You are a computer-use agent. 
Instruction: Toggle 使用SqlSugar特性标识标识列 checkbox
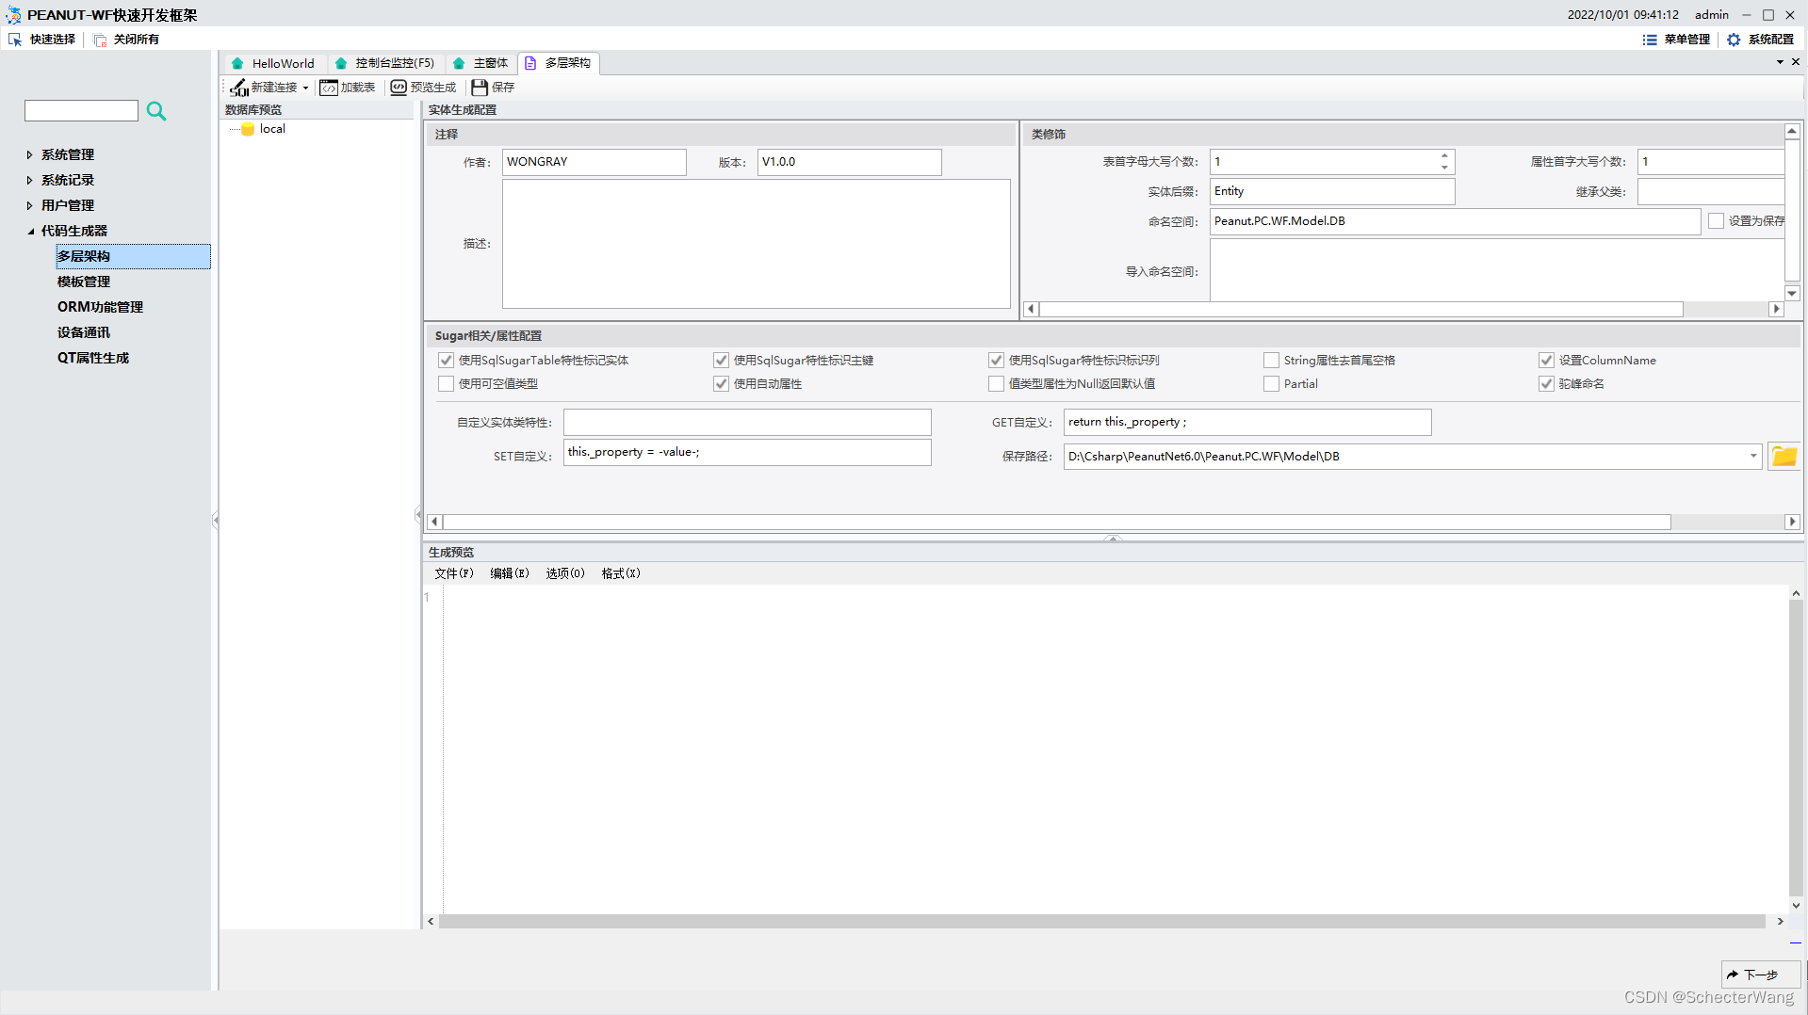click(996, 361)
